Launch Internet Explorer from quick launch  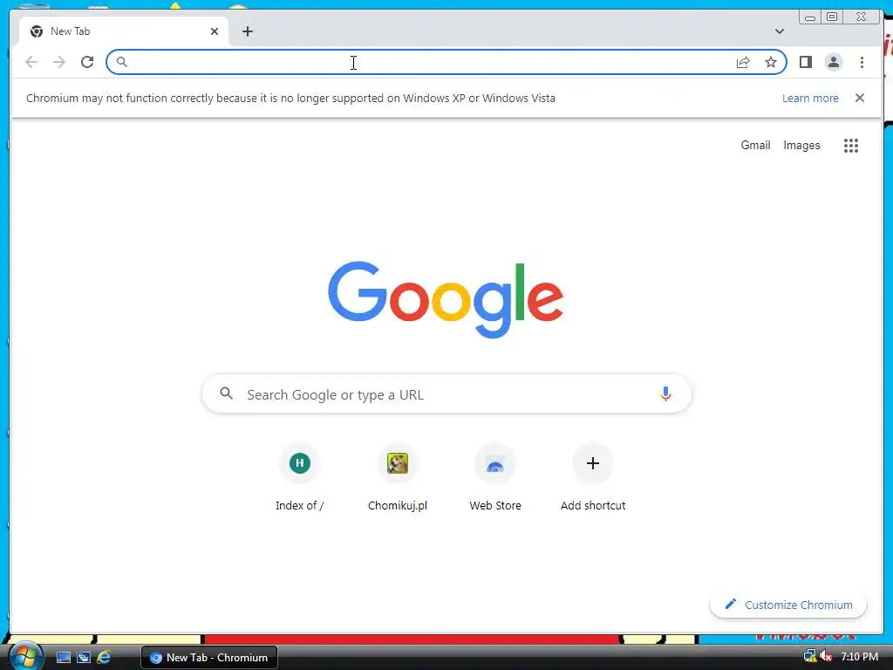click(104, 658)
